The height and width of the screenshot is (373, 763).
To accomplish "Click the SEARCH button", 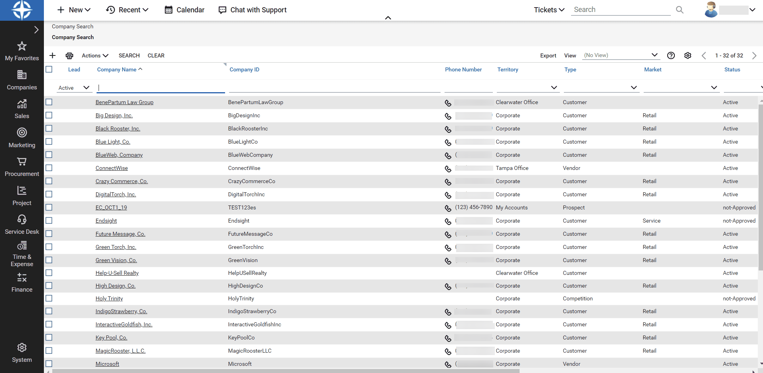I will (x=129, y=55).
